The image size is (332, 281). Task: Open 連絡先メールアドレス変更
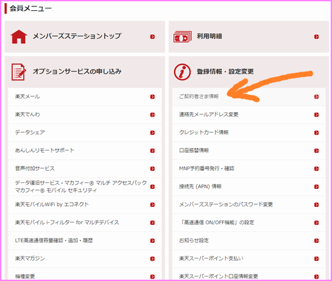pyautogui.click(x=249, y=115)
